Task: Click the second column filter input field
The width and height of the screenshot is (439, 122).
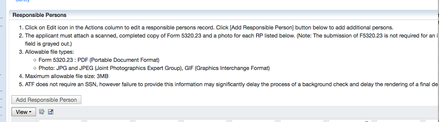Action: pos(108,121)
